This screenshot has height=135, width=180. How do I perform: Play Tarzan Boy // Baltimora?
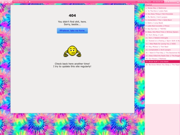tap(162, 8)
